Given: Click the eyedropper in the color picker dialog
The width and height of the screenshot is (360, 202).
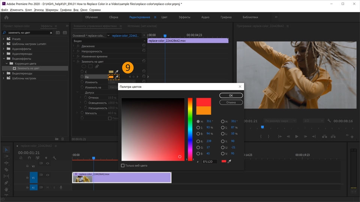Looking at the screenshot, I should [x=229, y=162].
